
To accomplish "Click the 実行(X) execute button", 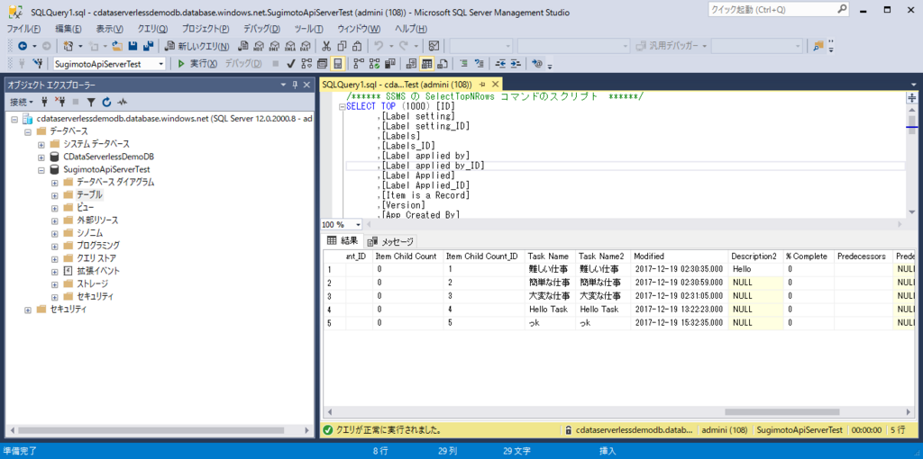I will 197,64.
